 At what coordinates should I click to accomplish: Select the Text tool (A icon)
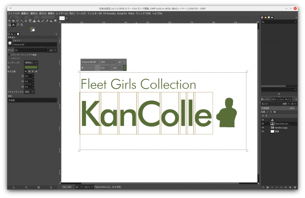13,25
